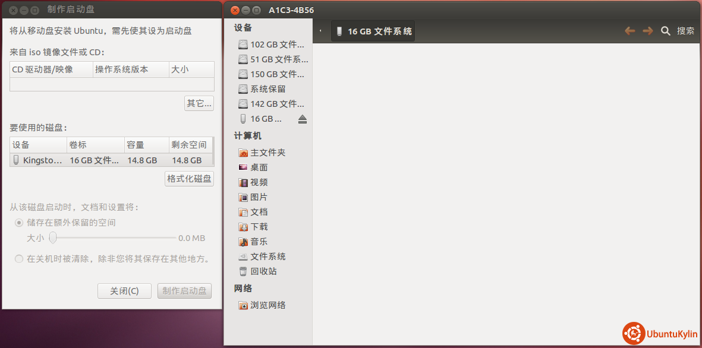Select the Kingston disk row

click(x=112, y=160)
